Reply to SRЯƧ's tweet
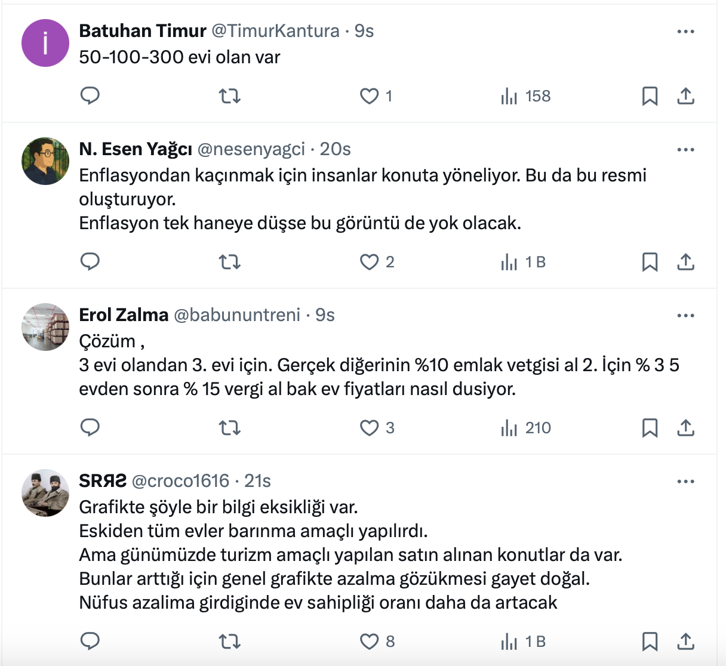Image resolution: width=726 pixels, height=666 pixels. coord(90,642)
